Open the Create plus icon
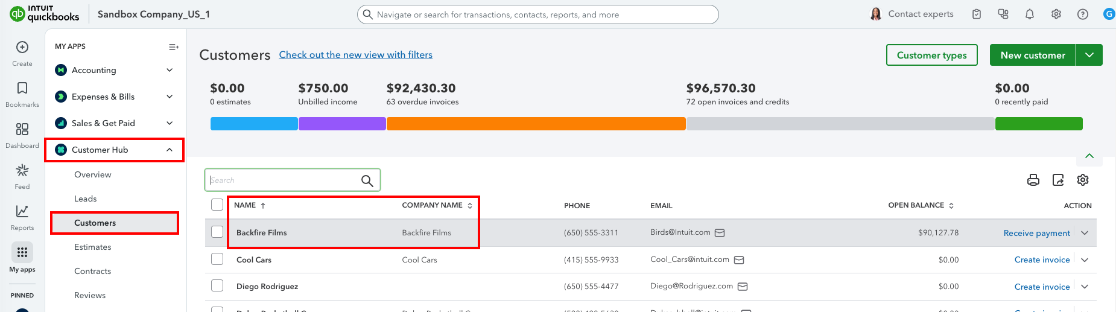 pyautogui.click(x=22, y=47)
